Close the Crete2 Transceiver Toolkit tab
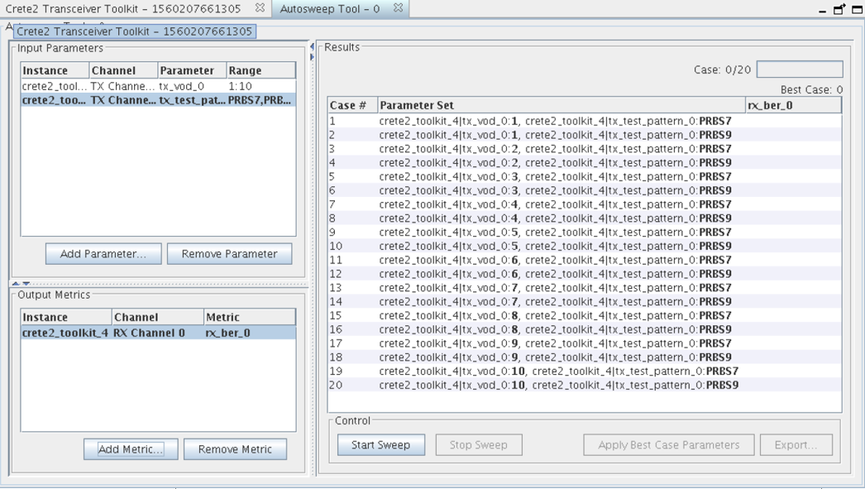Image resolution: width=865 pixels, height=489 pixels. pyautogui.click(x=260, y=8)
